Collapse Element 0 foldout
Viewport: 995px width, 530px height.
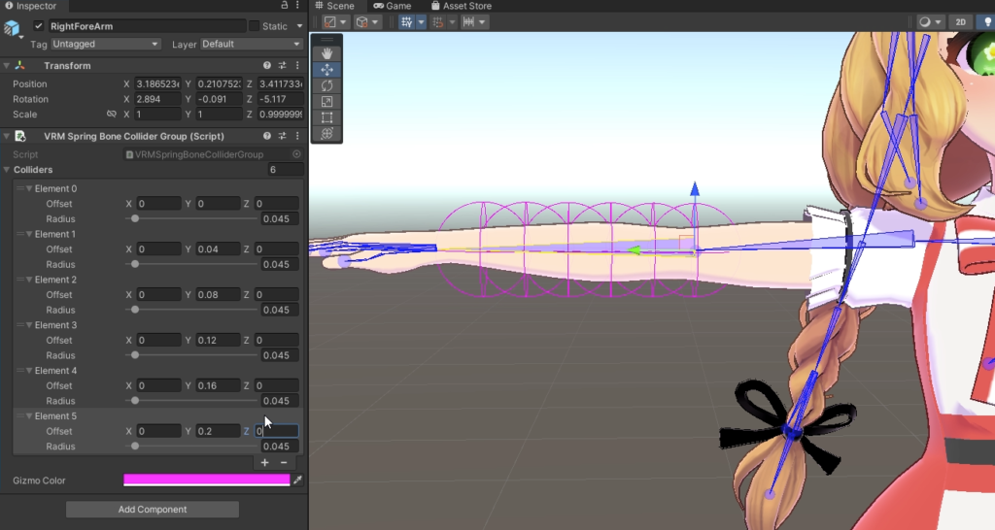pos(29,188)
